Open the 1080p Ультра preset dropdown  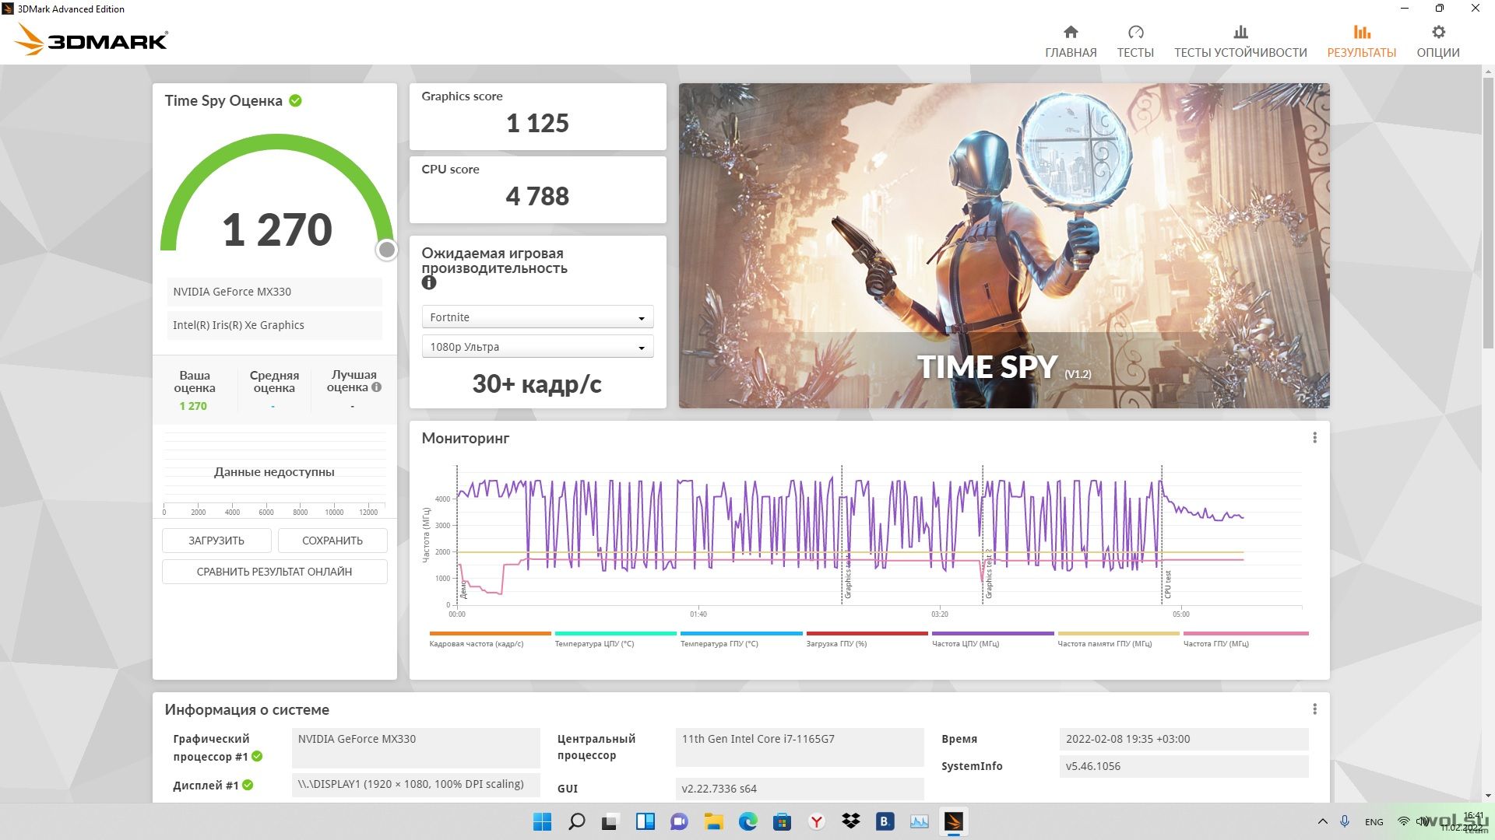point(537,347)
